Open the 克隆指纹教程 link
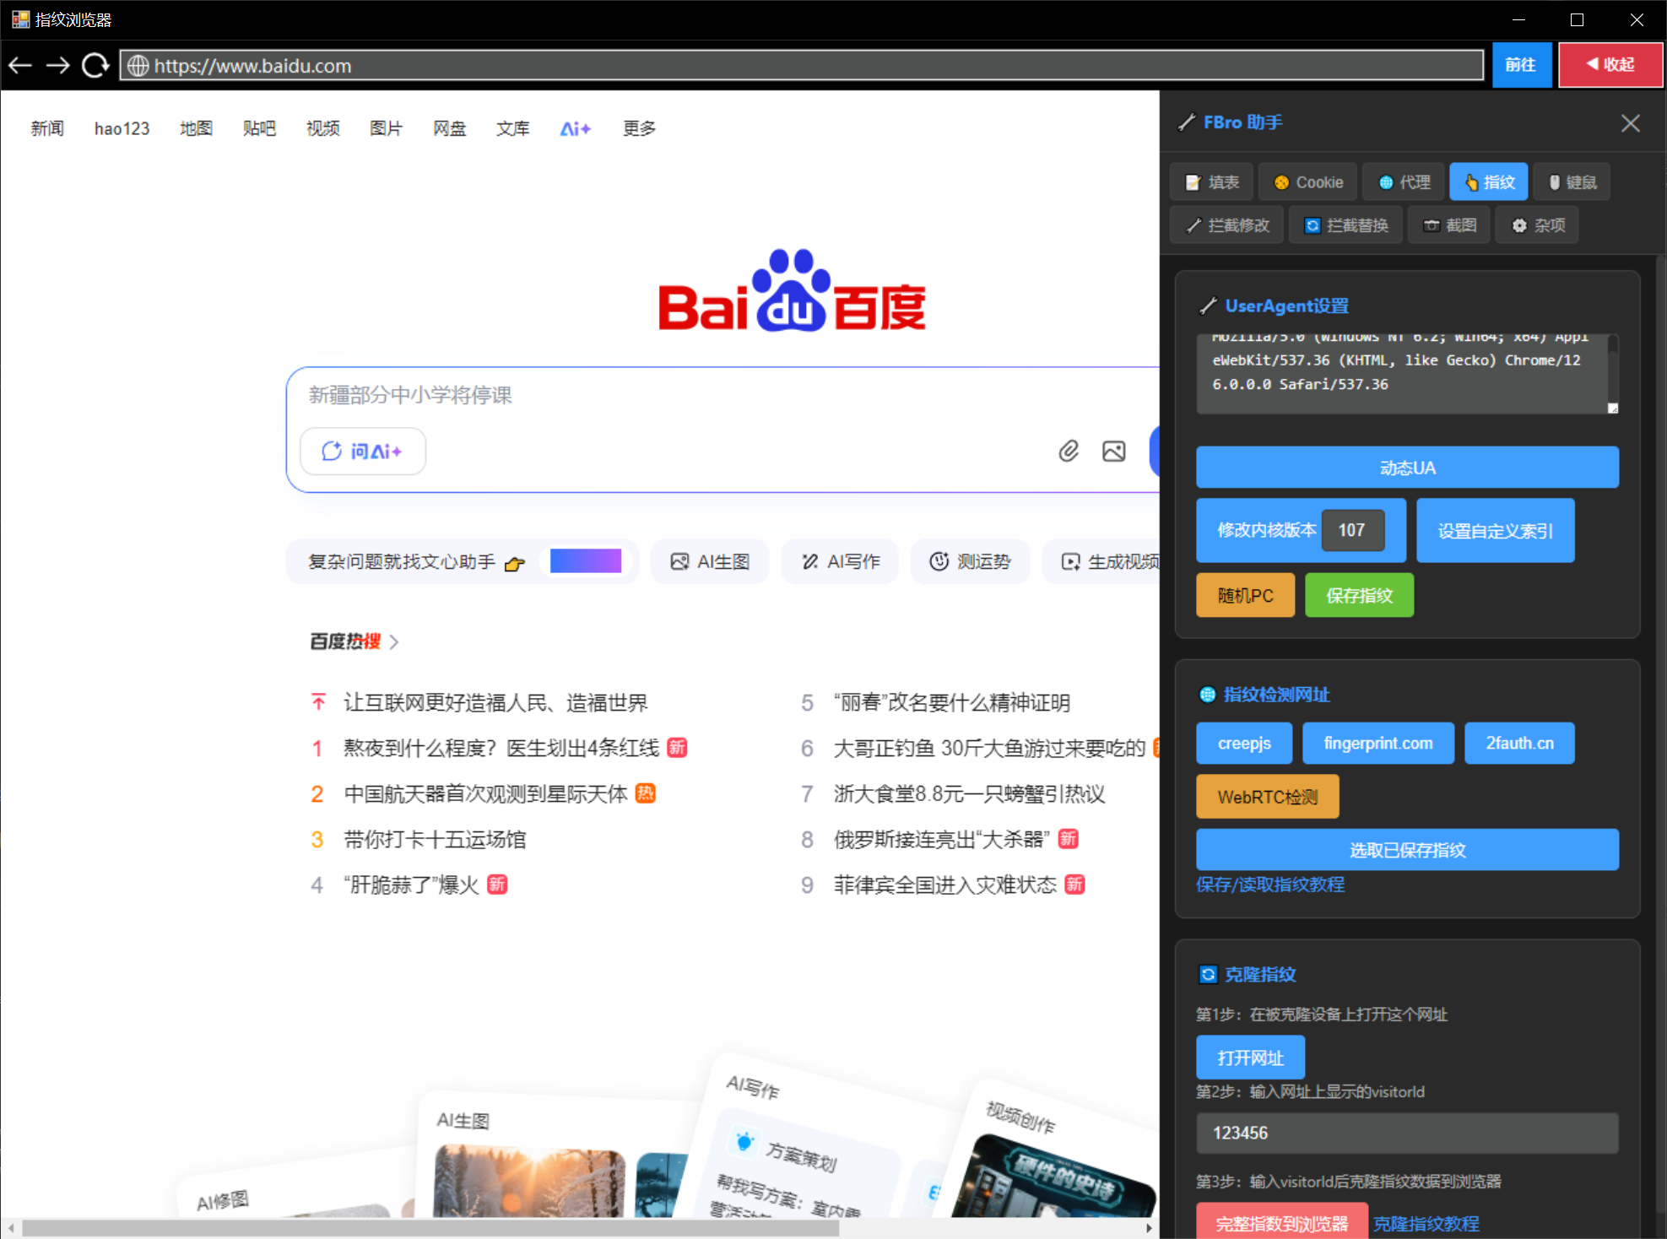Screen dimensions: 1667x1239 click(x=1426, y=1224)
